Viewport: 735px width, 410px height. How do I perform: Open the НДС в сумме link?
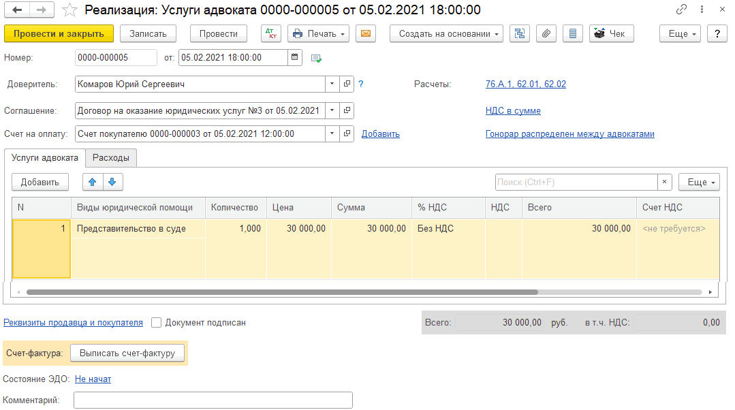[x=513, y=111]
